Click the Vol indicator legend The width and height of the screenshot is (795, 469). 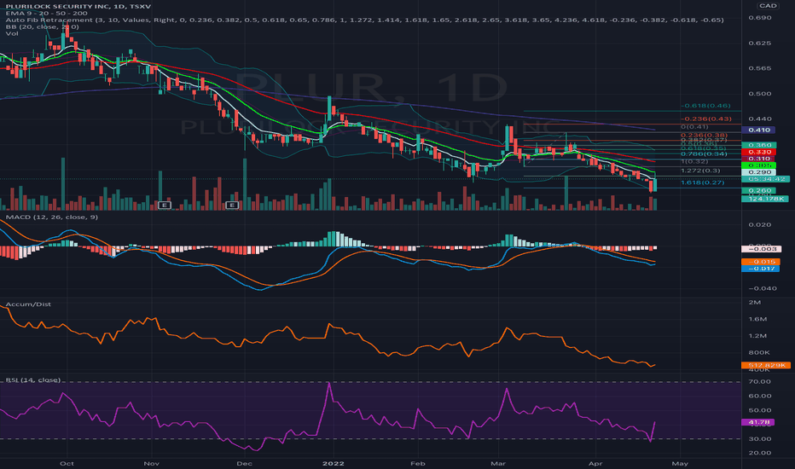click(12, 33)
